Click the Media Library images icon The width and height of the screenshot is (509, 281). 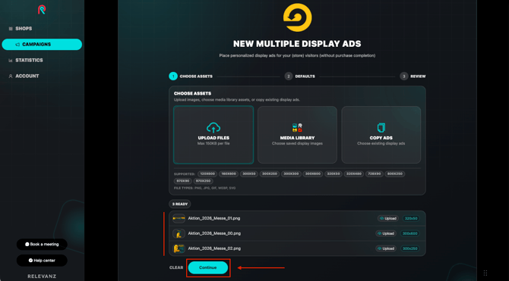click(297, 127)
